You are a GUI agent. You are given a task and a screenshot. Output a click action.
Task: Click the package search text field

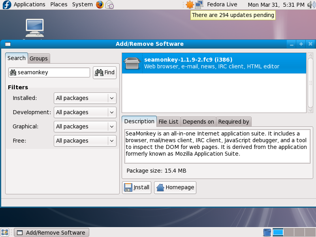(49, 72)
